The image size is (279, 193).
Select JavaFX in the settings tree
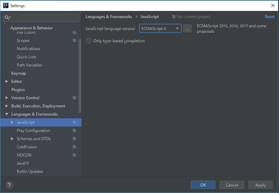click(23, 163)
